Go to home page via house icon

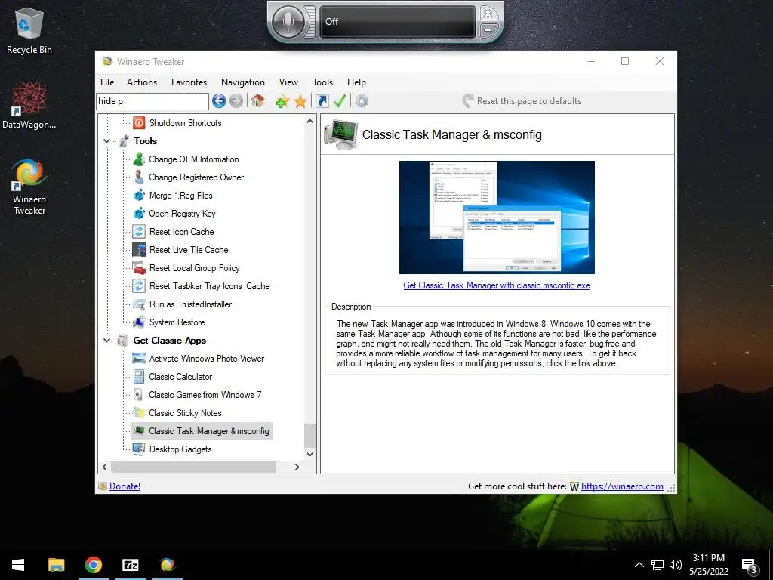(257, 101)
